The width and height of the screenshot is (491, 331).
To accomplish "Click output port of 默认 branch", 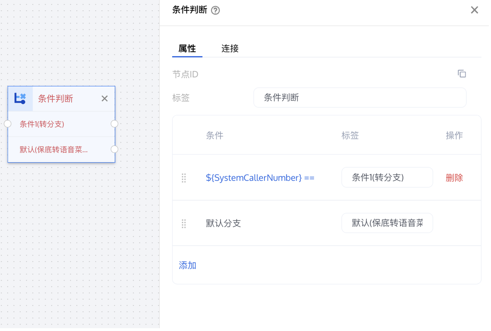I will click(x=114, y=149).
